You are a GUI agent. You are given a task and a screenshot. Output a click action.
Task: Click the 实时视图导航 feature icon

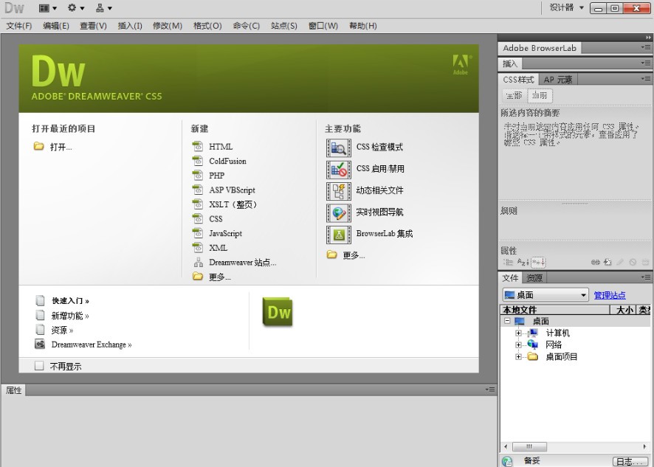pyautogui.click(x=338, y=213)
